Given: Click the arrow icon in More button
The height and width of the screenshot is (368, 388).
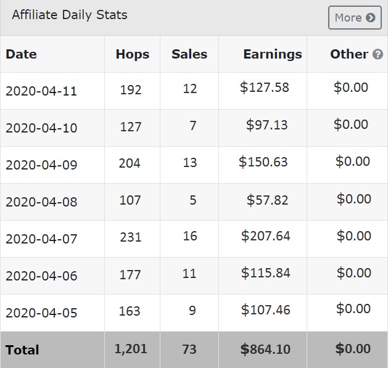Looking at the screenshot, I should 371,17.
